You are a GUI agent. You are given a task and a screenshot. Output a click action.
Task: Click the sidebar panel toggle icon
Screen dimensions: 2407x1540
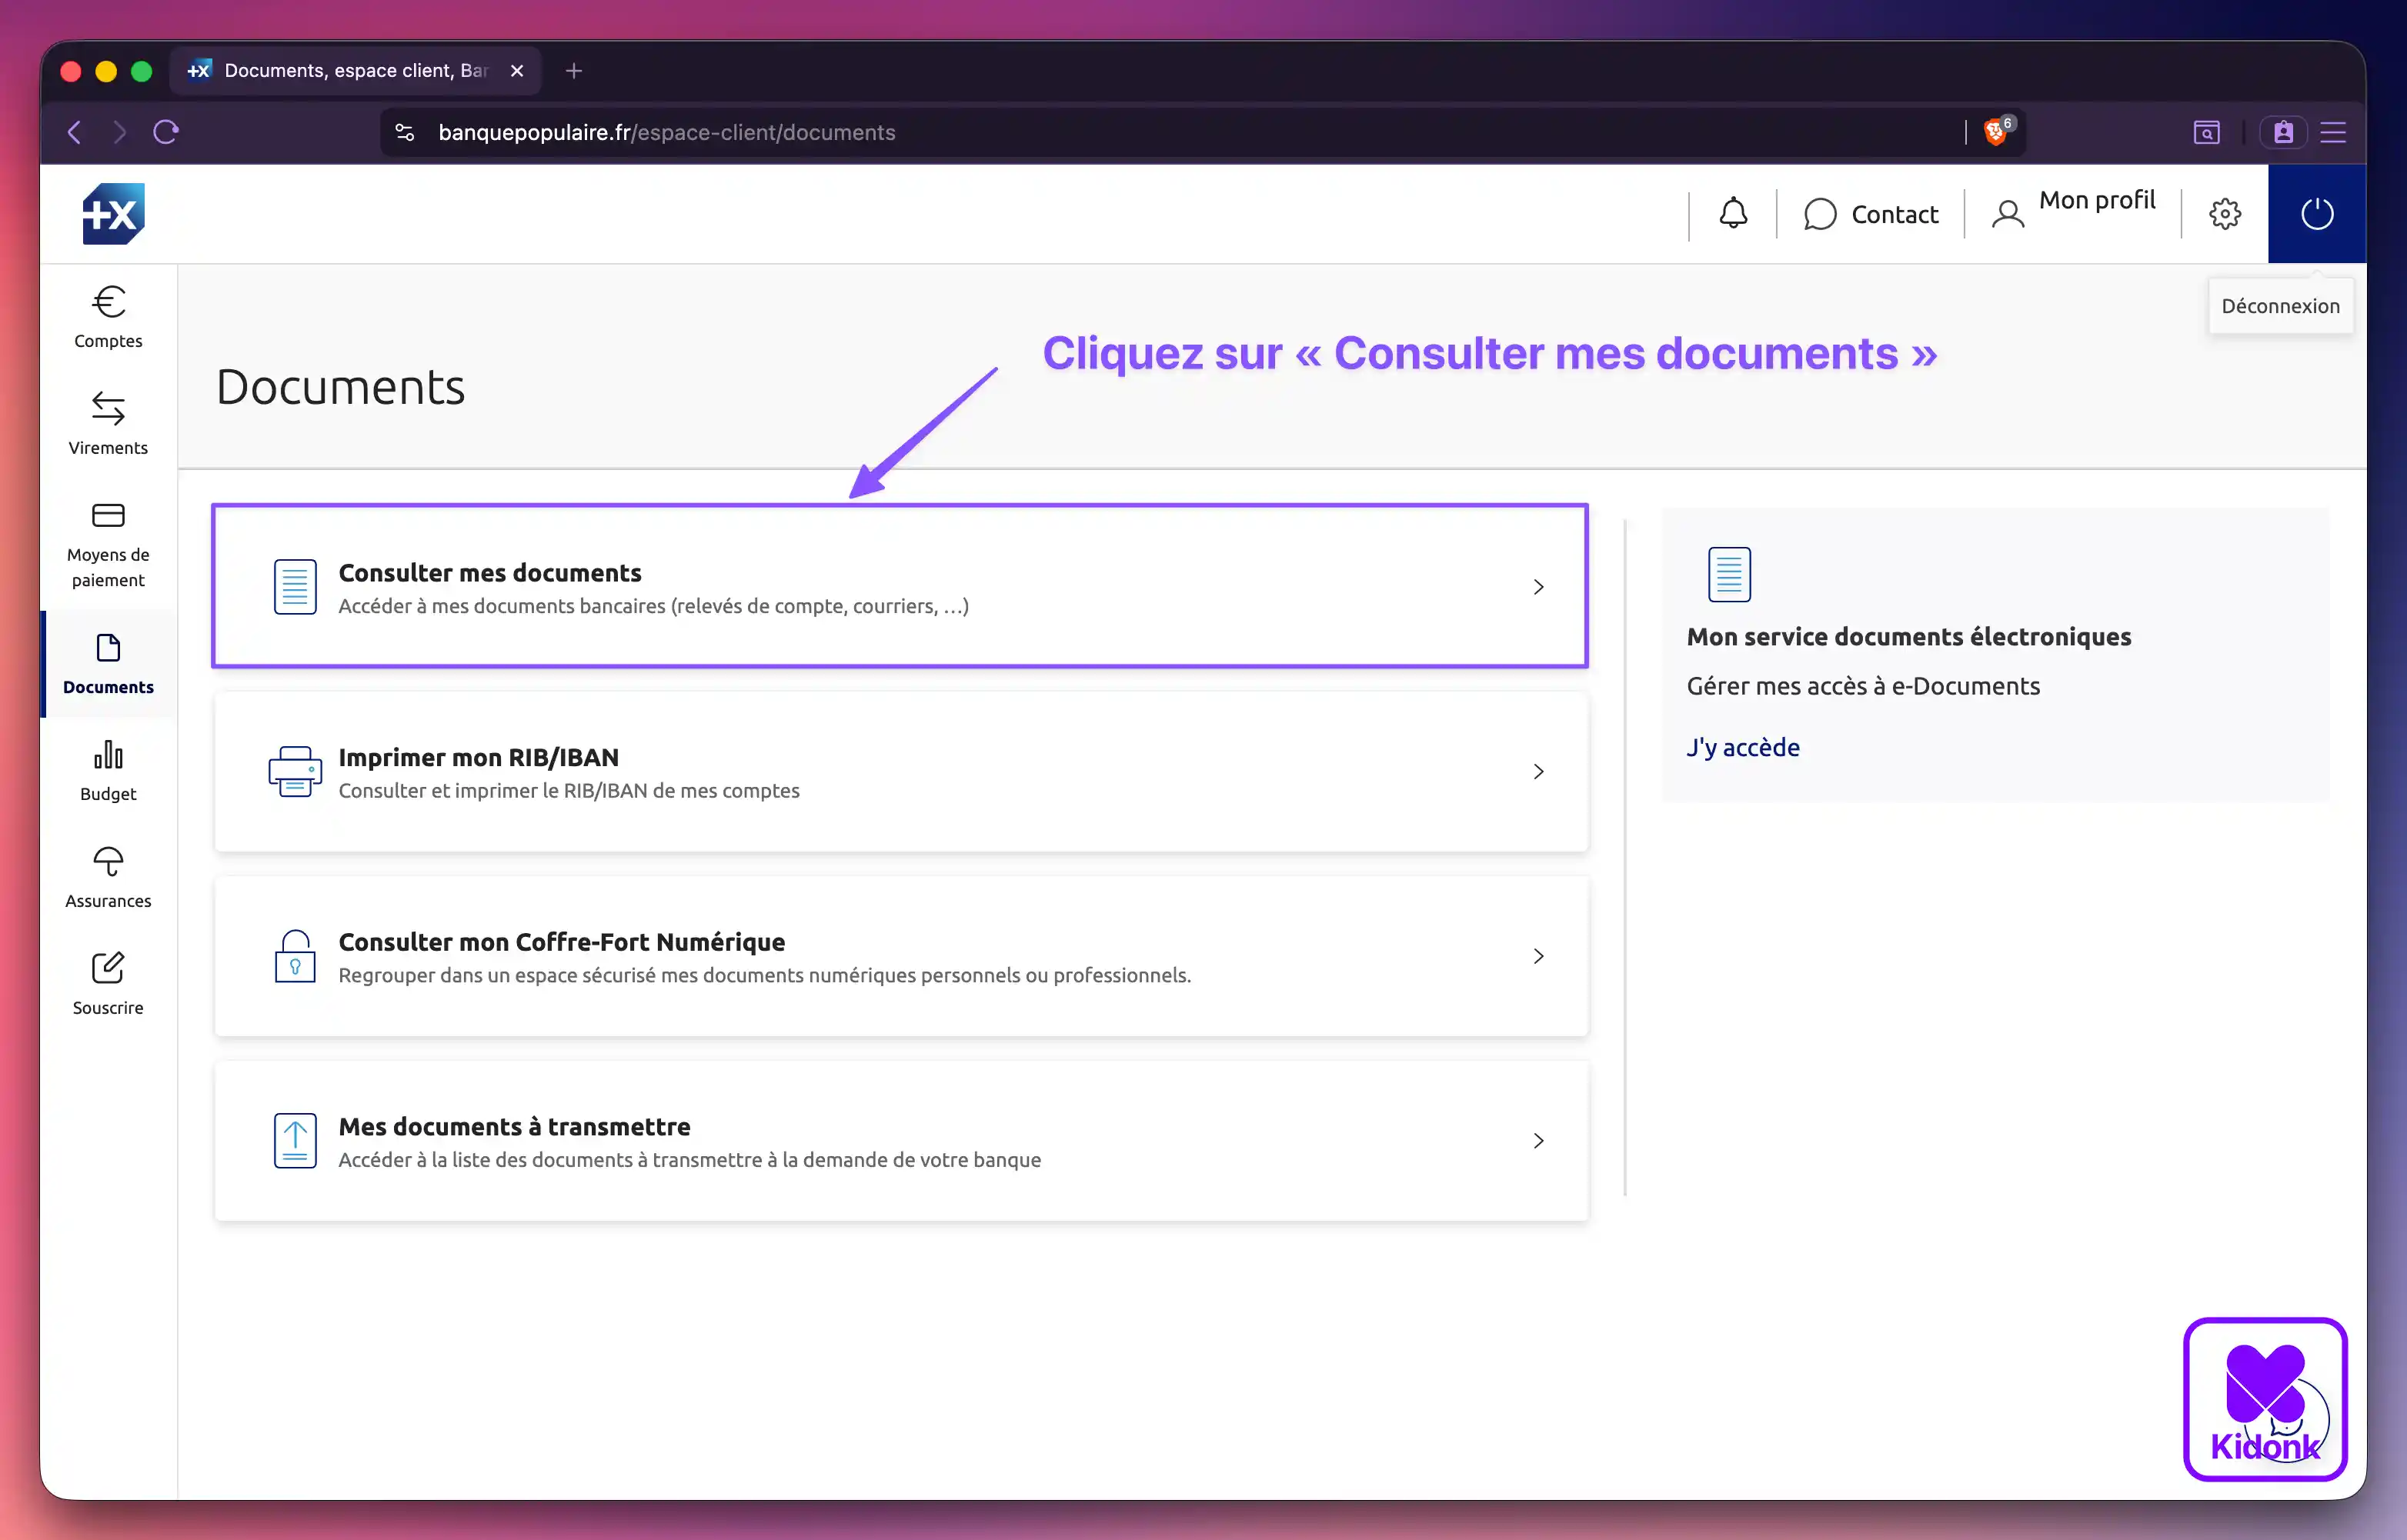coord(2207,132)
